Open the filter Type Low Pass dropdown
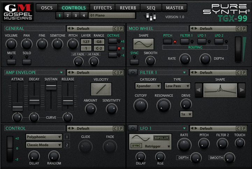The image size is (252, 169). coord(178,86)
